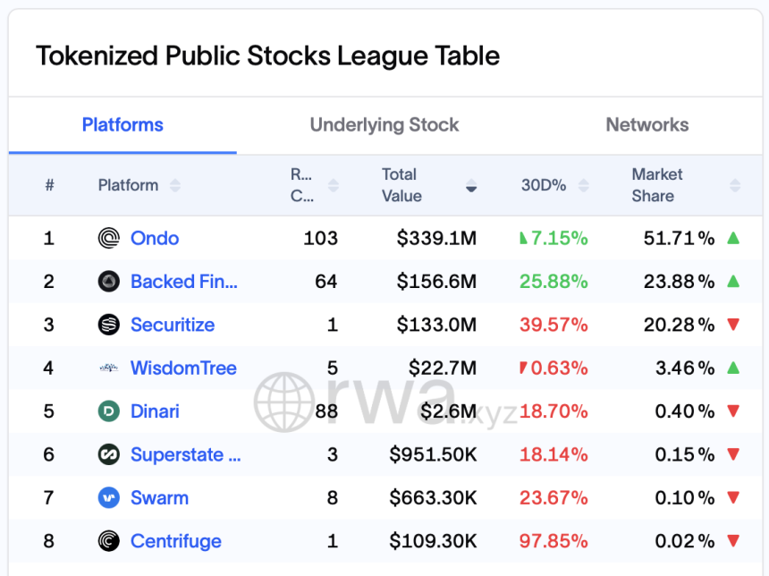769x576 pixels.
Task: Sort by the truncated R... C... column arrows
Action: tap(334, 185)
